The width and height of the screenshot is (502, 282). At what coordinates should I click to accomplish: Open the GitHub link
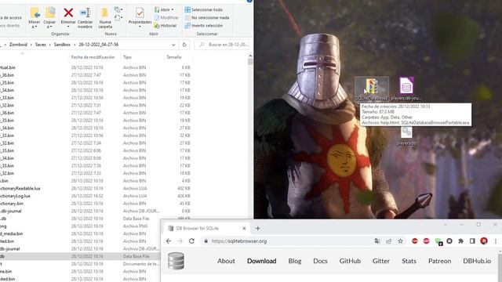point(350,261)
